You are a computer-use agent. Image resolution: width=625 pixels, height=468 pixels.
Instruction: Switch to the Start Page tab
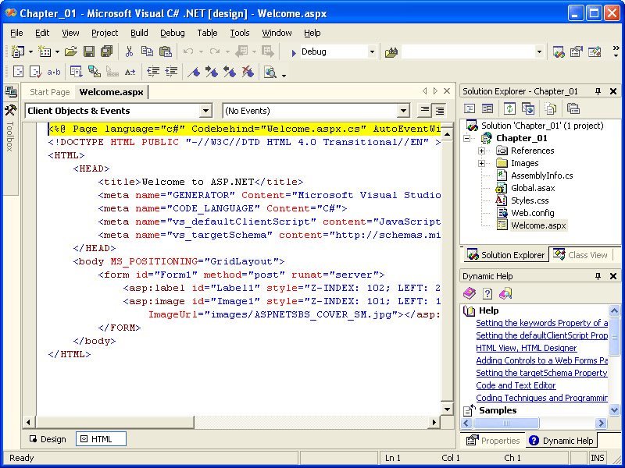pos(50,92)
